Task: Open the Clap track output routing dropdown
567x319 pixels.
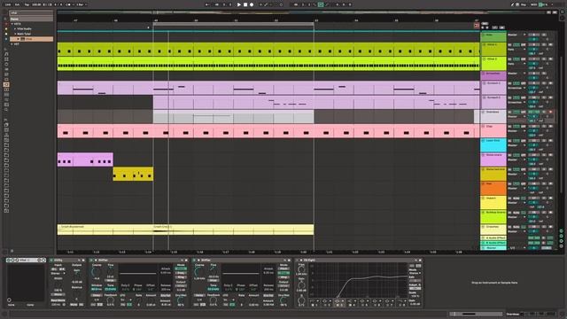Action: pyautogui.click(x=517, y=131)
